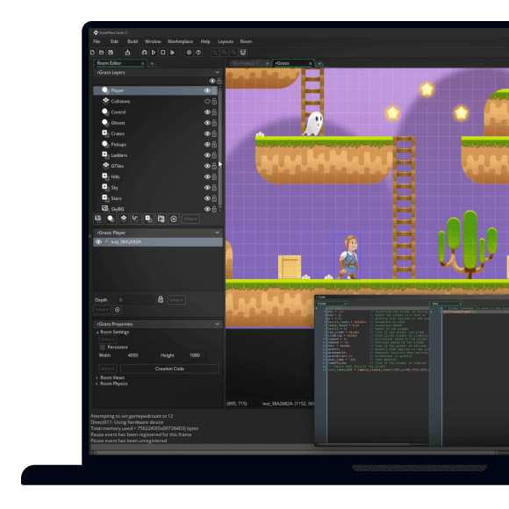509x509 pixels.
Task: Open the Build menu
Action: click(133, 41)
